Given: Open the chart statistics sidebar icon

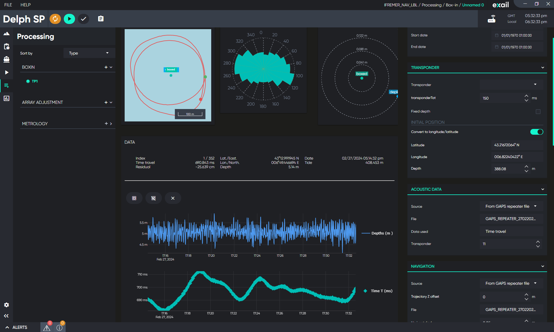Looking at the screenshot, I should click(6, 98).
